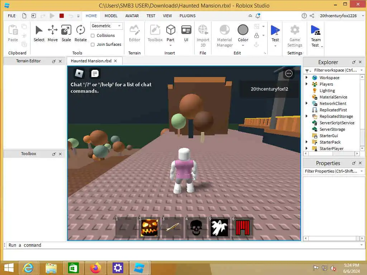Screen dimensions: 367x275
Task: Select ServerScriptService in Explorer
Action: 337,123
